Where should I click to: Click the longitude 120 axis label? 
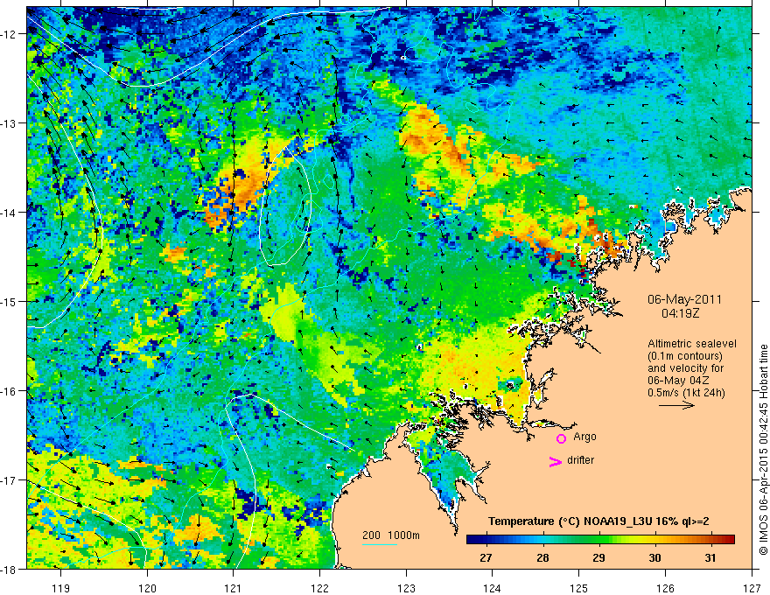click(x=147, y=588)
